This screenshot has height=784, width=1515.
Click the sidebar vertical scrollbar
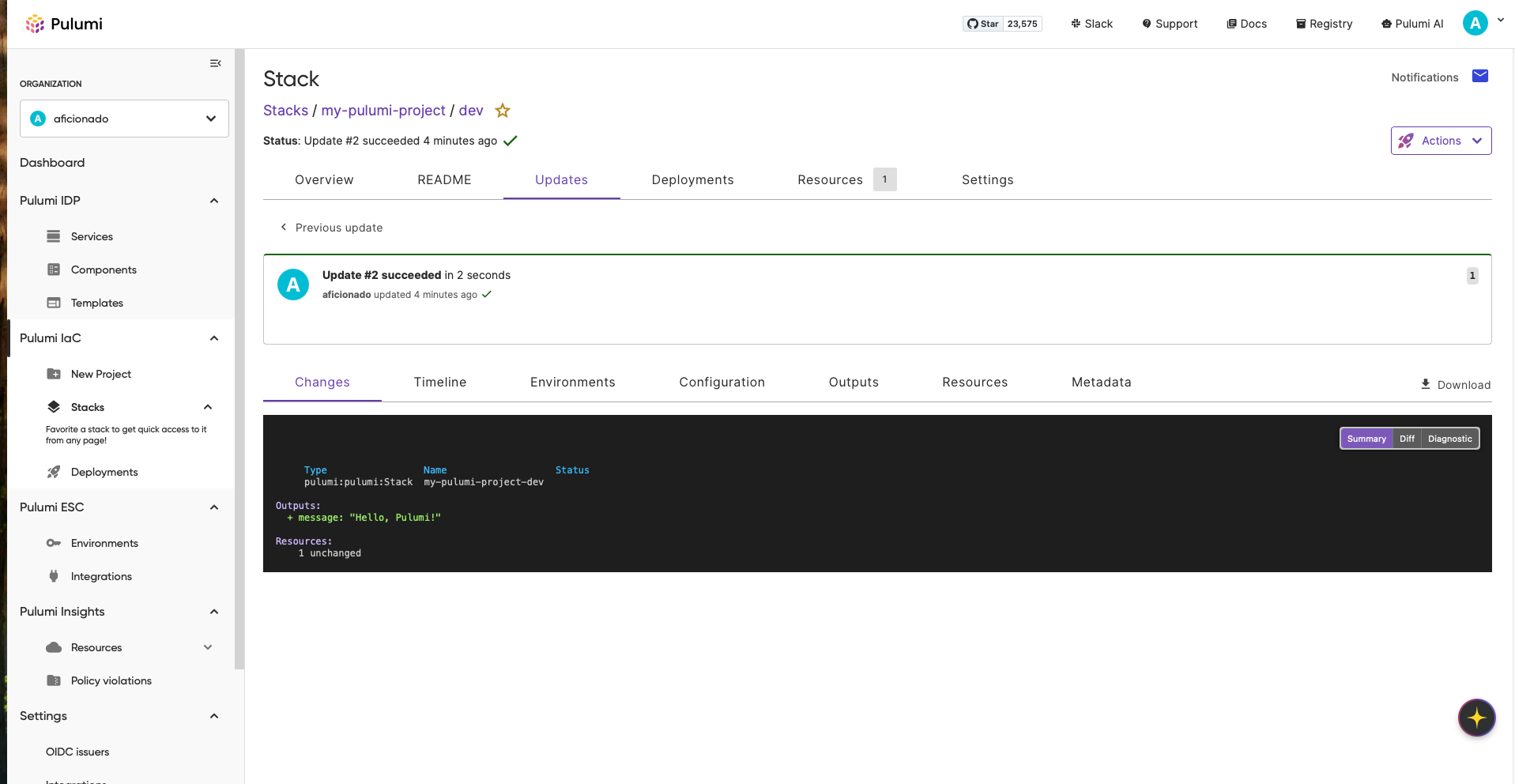click(239, 360)
